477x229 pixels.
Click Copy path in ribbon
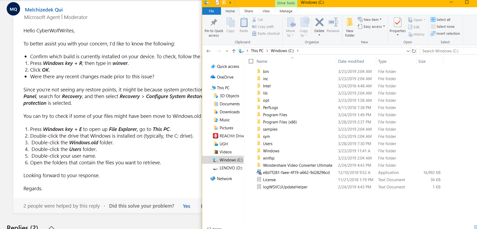263,26
